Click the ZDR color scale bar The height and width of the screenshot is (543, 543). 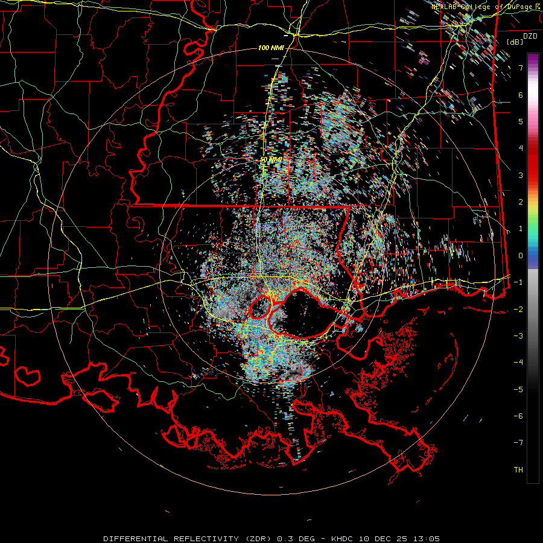point(533,268)
